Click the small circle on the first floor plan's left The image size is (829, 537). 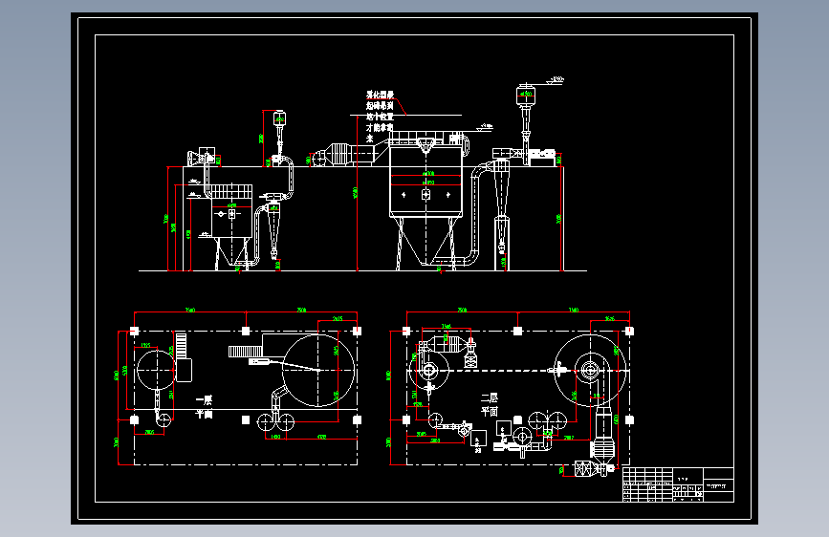pos(157,369)
